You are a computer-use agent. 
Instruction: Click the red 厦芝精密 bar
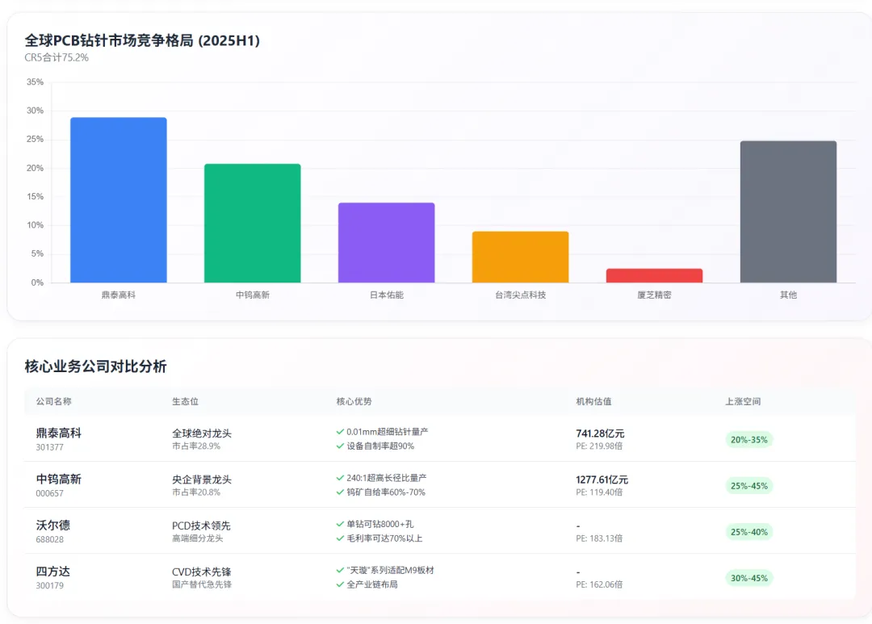click(x=655, y=275)
